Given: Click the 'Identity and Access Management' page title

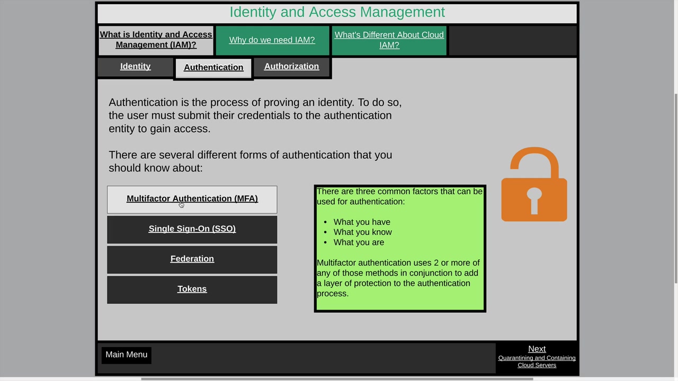Looking at the screenshot, I should (x=337, y=12).
